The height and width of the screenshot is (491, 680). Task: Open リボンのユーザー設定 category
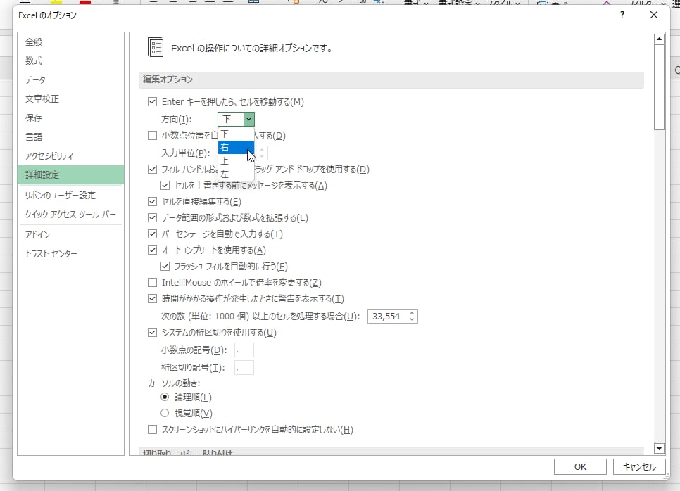70,196
